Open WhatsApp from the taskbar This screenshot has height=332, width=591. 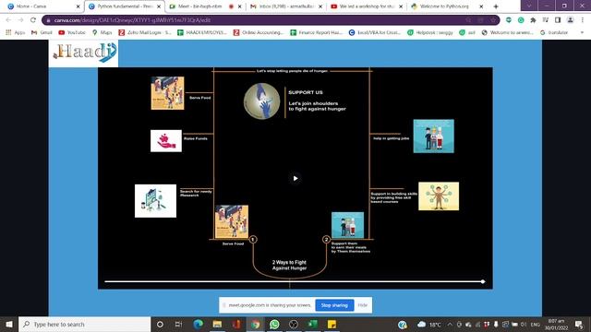(x=274, y=324)
